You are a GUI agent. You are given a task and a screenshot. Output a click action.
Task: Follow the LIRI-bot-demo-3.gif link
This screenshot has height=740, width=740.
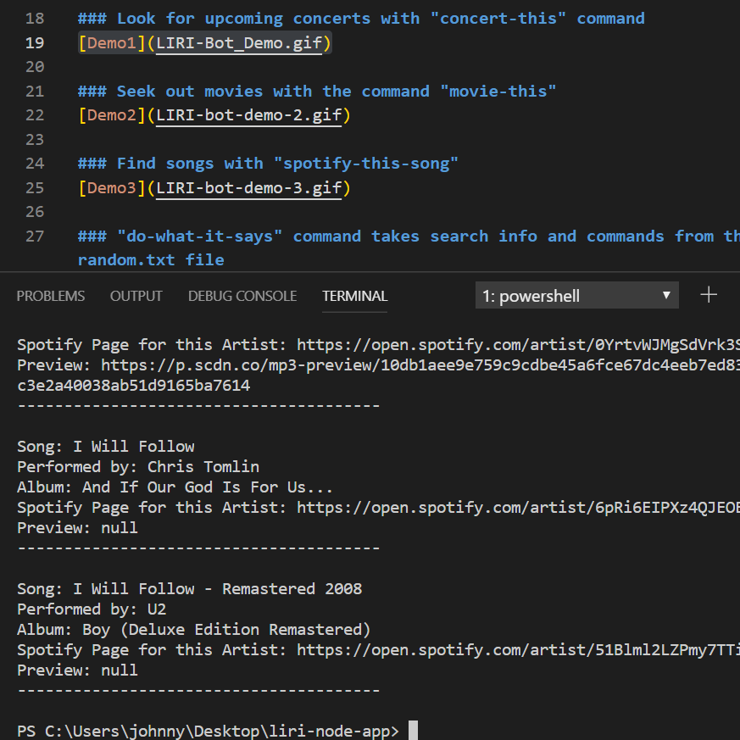248,187
